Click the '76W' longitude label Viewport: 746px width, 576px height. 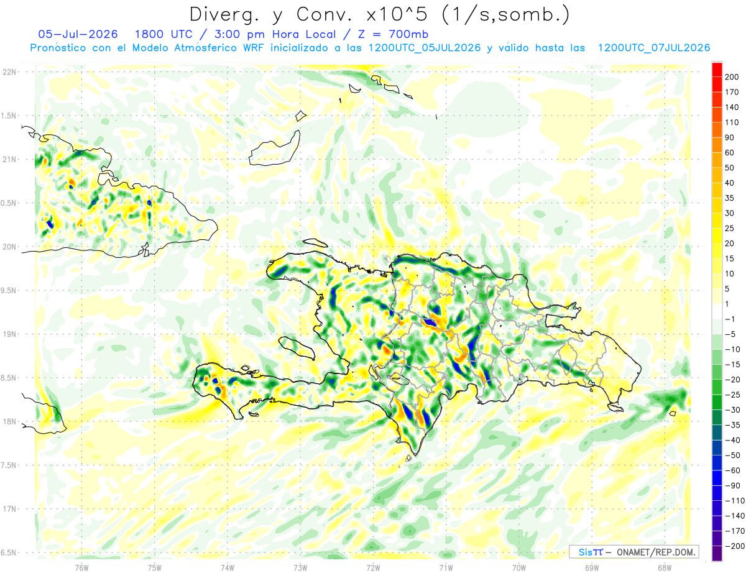pyautogui.click(x=81, y=567)
